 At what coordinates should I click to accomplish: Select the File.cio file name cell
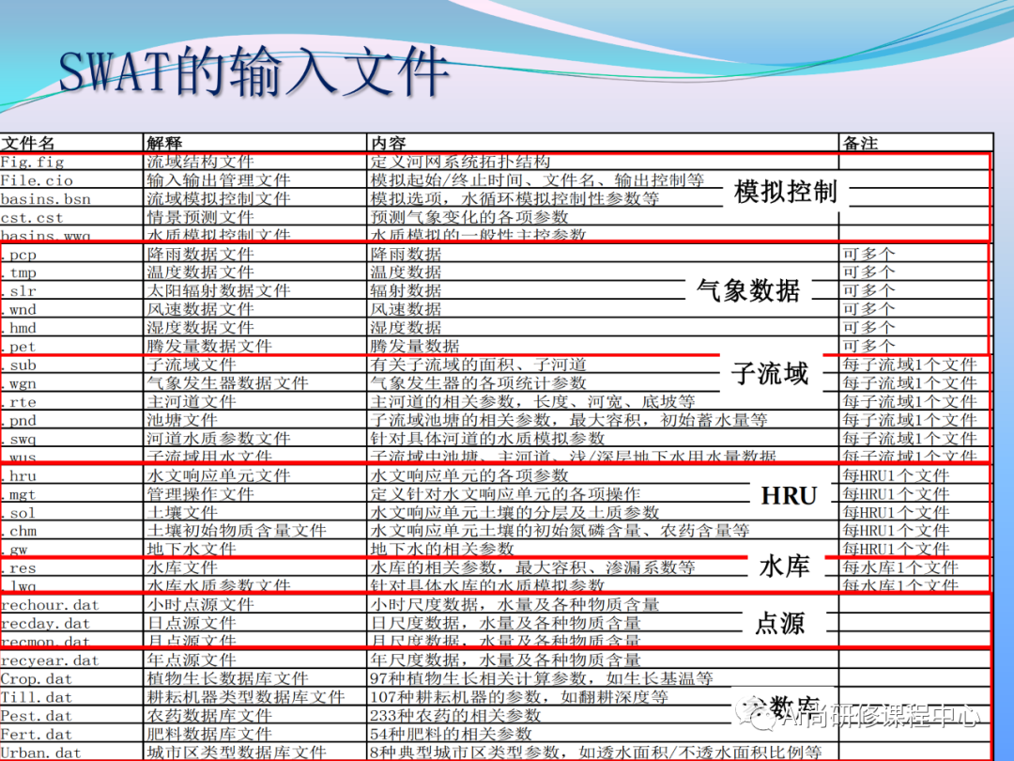(42, 180)
